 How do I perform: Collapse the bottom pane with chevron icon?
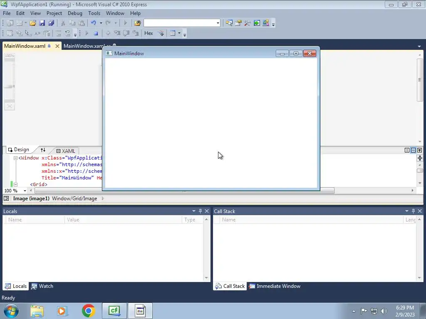(420, 150)
